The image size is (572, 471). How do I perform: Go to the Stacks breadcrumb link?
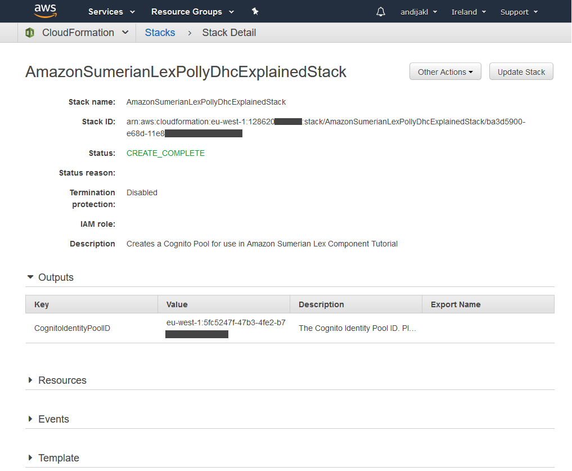pos(160,33)
